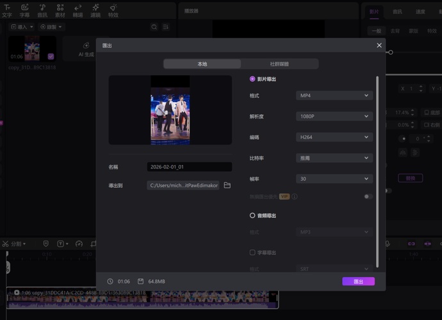Open the 濾鏡 filters tool
Viewport: 442px width, 320px height.
tap(95, 10)
